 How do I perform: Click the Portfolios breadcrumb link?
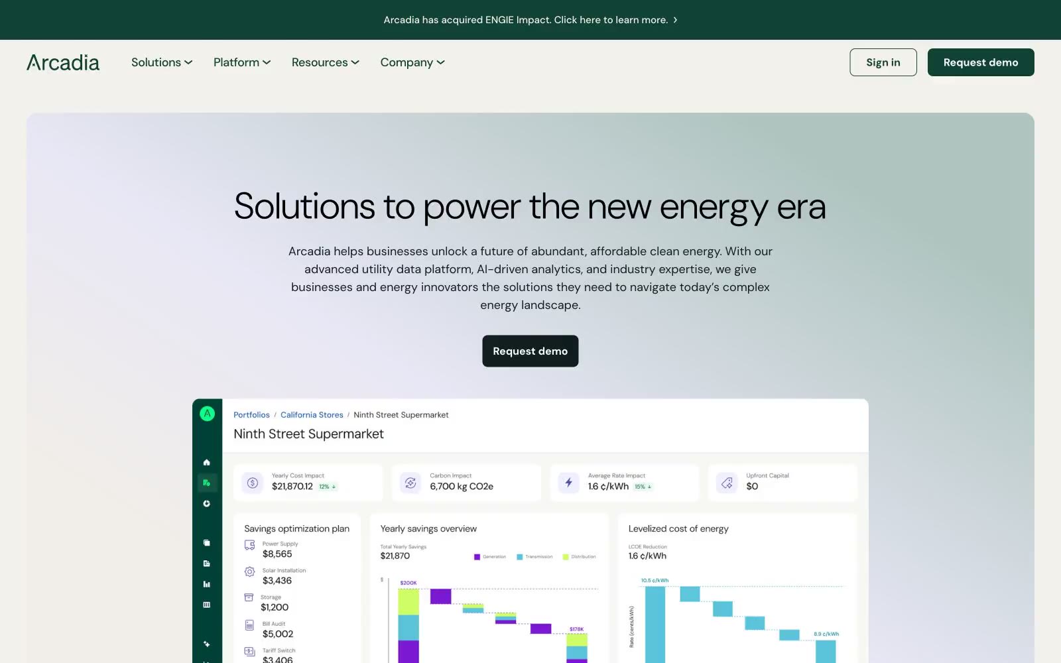251,415
